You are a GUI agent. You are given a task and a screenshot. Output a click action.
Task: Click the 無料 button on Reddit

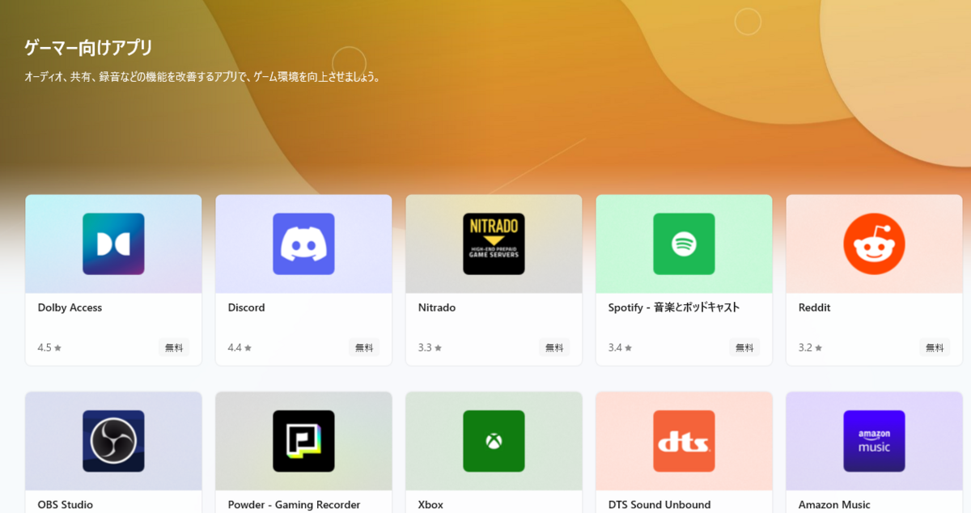[935, 348]
